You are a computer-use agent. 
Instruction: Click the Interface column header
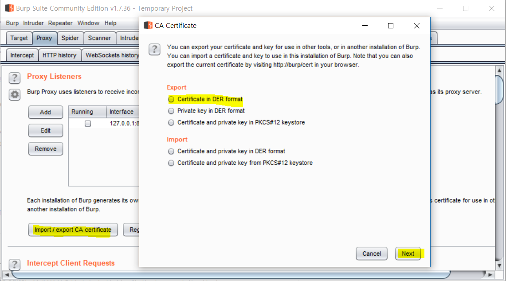(x=123, y=112)
